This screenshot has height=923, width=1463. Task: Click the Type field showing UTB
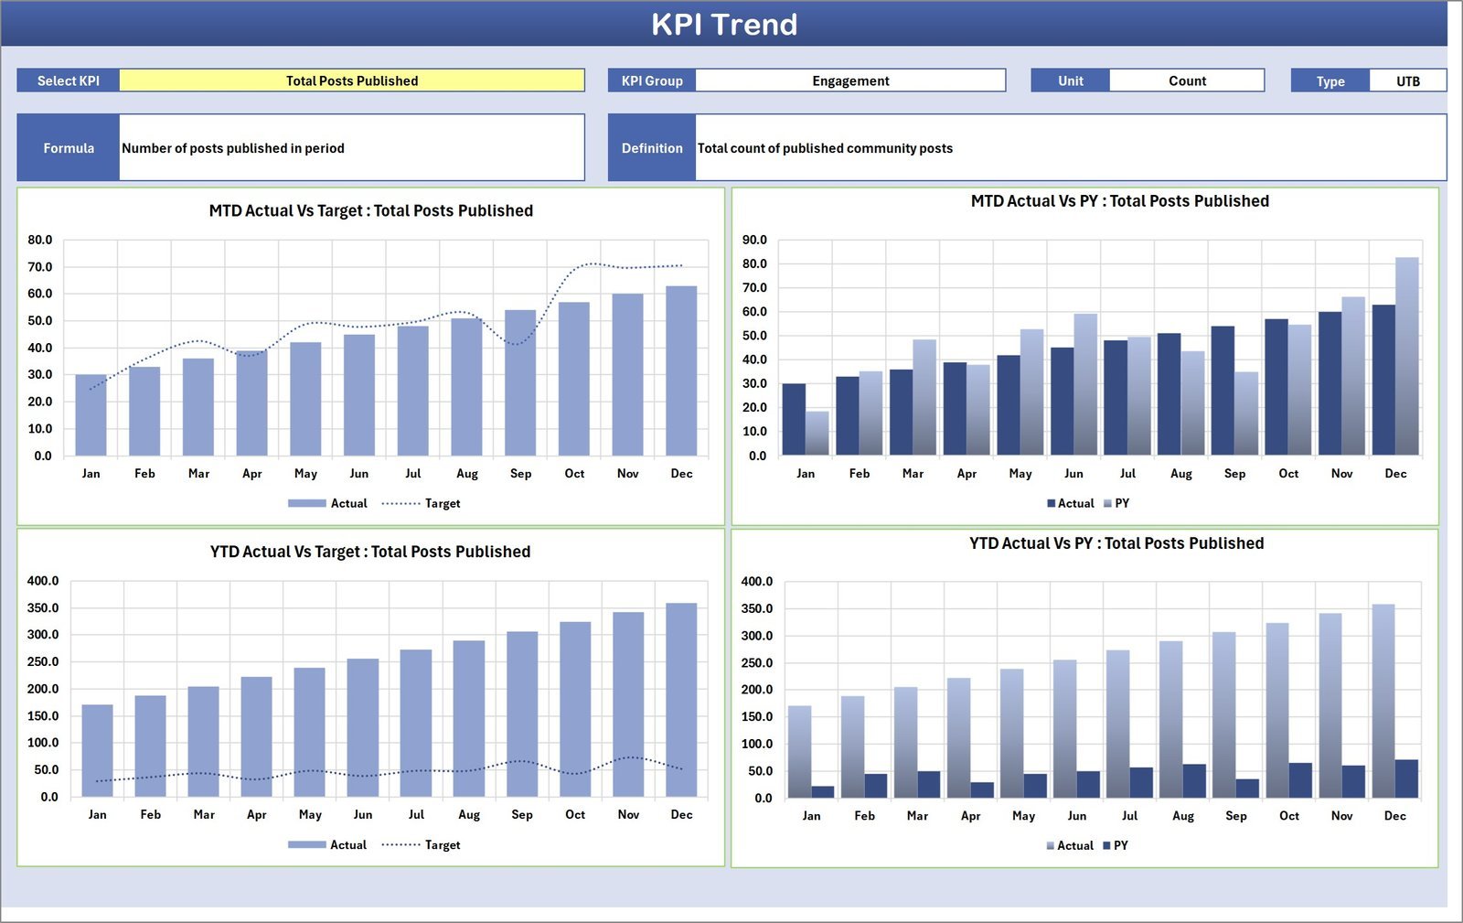pyautogui.click(x=1408, y=80)
